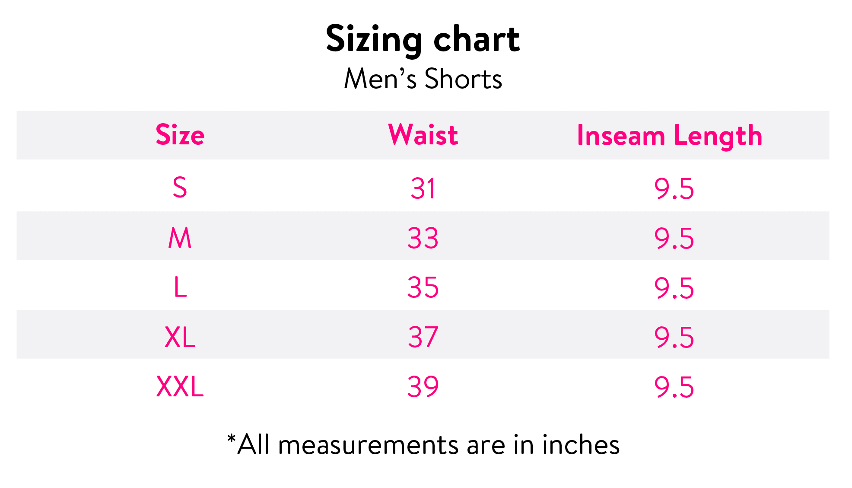Click the "Waist" column header

[423, 135]
